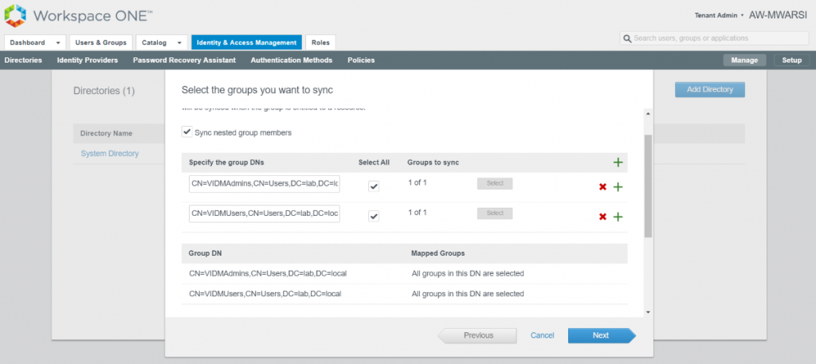
Task: Toggle the Sync nested group members checkbox
Action: tap(186, 131)
